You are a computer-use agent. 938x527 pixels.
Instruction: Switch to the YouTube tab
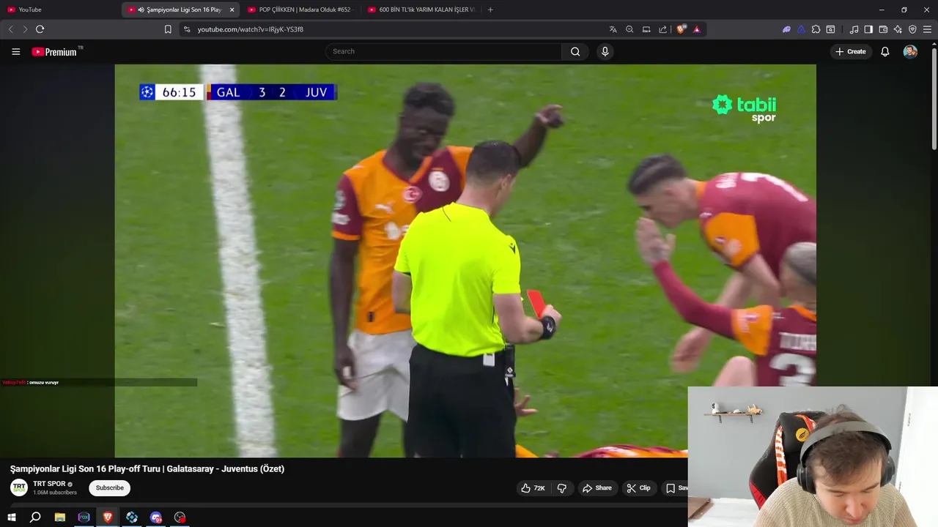[60, 10]
